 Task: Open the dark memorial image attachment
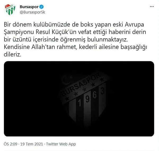coord(79,99)
